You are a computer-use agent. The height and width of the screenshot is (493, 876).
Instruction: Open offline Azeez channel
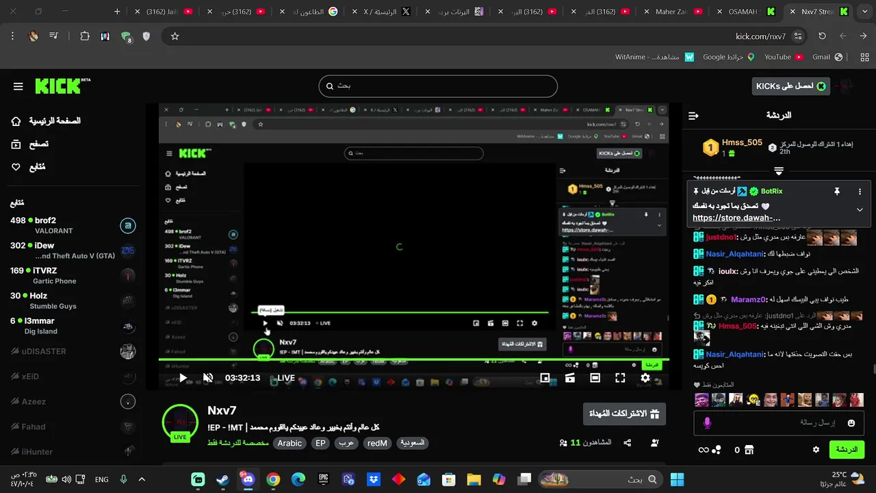point(72,402)
